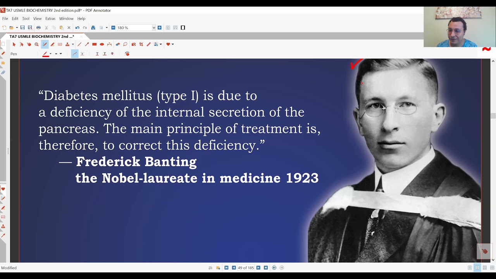Expand the dropdown beside the binoculars
The height and width of the screenshot is (279, 496).
(x=107, y=28)
